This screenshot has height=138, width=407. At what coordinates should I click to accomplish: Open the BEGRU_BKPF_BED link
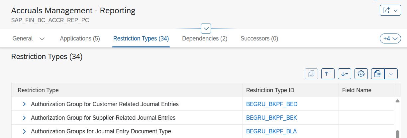272,104
